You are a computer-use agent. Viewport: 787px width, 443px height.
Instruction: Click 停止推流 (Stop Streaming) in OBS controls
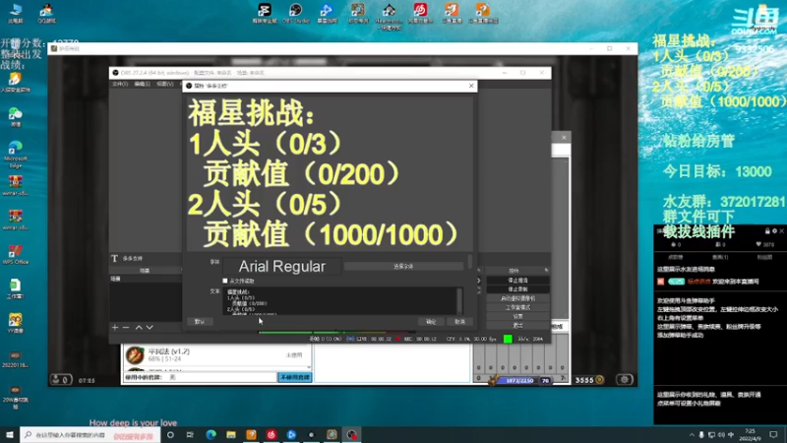tap(518, 281)
